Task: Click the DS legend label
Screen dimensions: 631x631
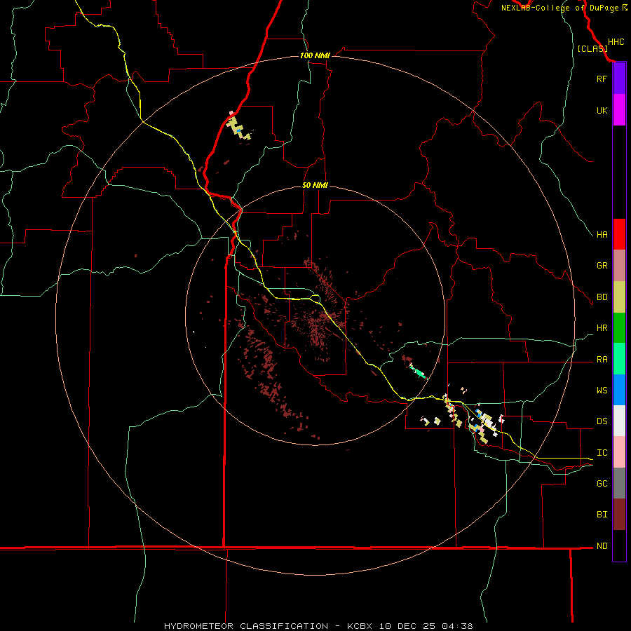Action: 602,421
